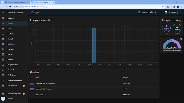Open the calendar date picker icon
This screenshot has height=103, width=184.
pyautogui.click(x=166, y=12)
